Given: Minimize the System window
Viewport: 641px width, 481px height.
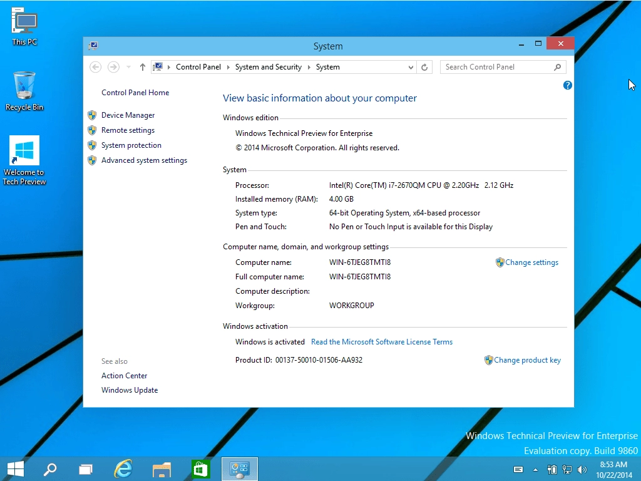Looking at the screenshot, I should click(521, 44).
